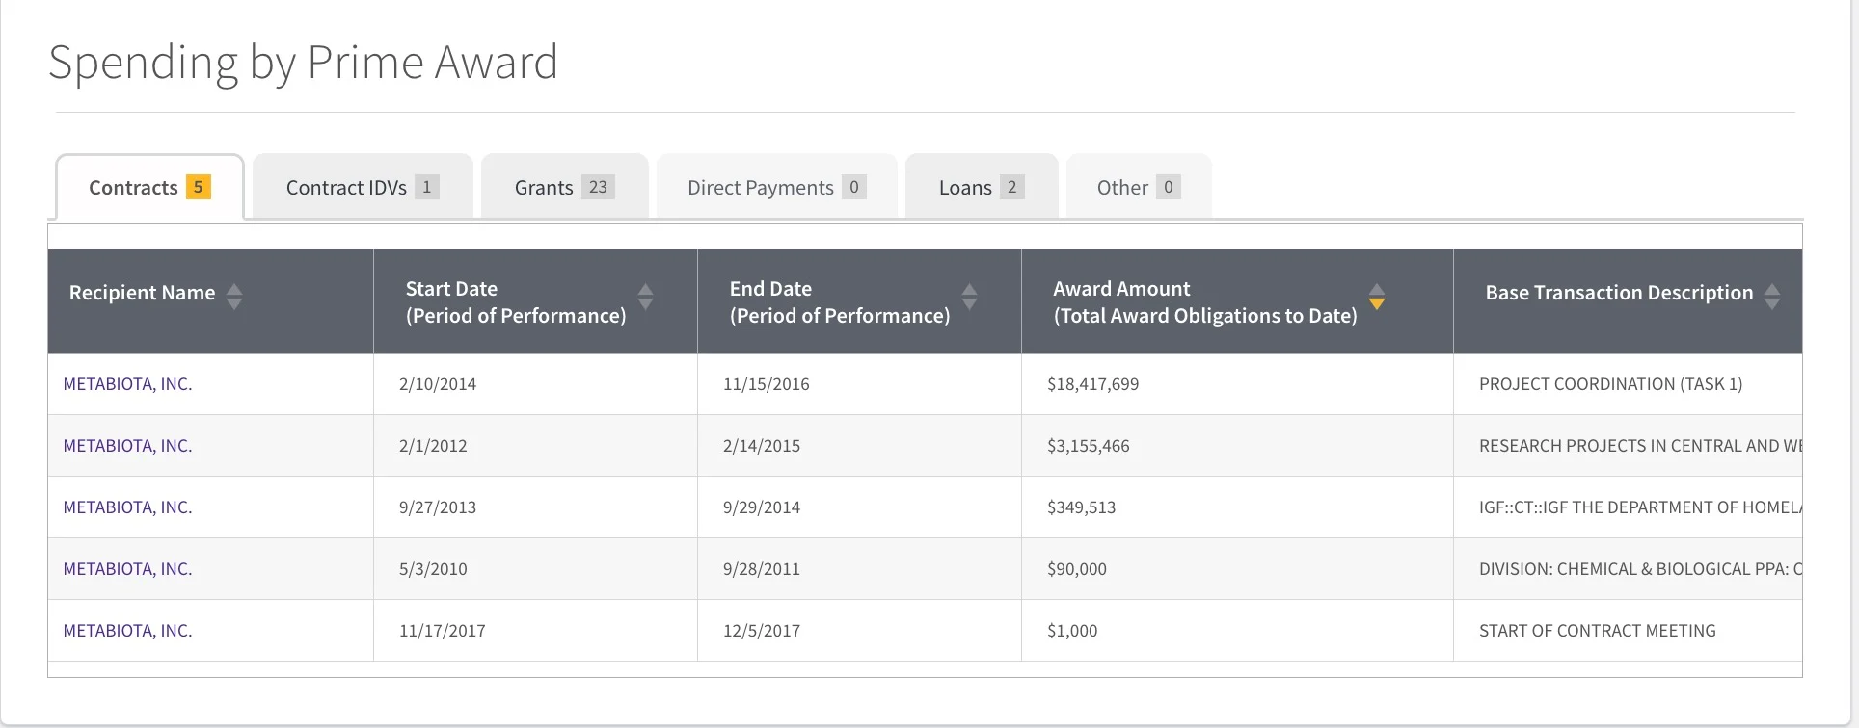Sort by Recipient Name ascending arrow
This screenshot has height=728, width=1859.
tap(234, 289)
